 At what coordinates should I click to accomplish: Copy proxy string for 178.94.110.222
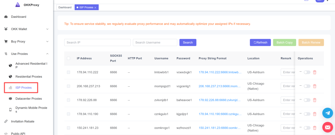(x=220, y=72)
